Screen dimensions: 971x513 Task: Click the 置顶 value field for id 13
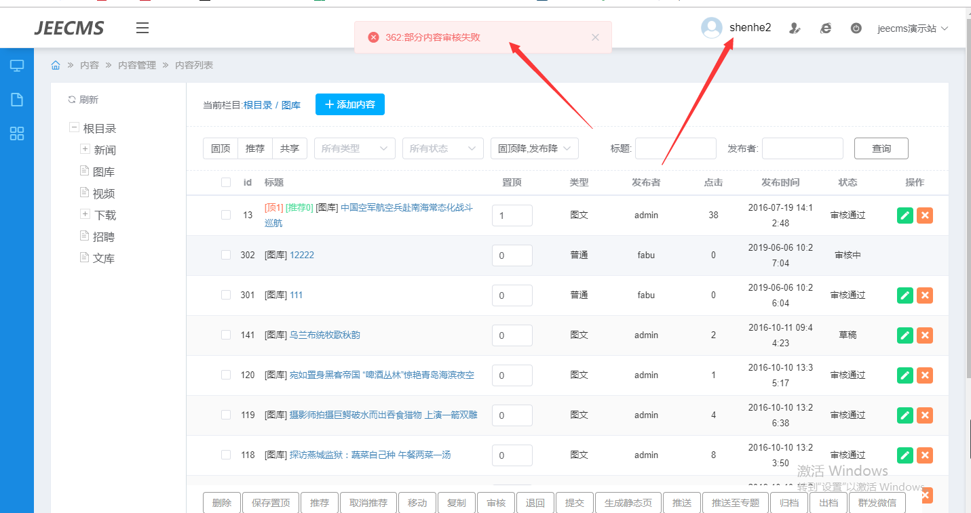512,216
